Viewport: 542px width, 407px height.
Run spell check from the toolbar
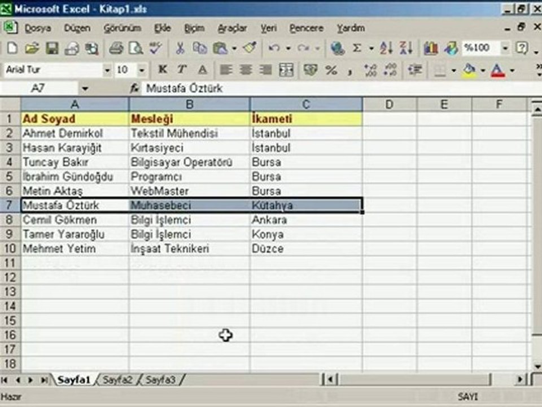click(x=156, y=48)
